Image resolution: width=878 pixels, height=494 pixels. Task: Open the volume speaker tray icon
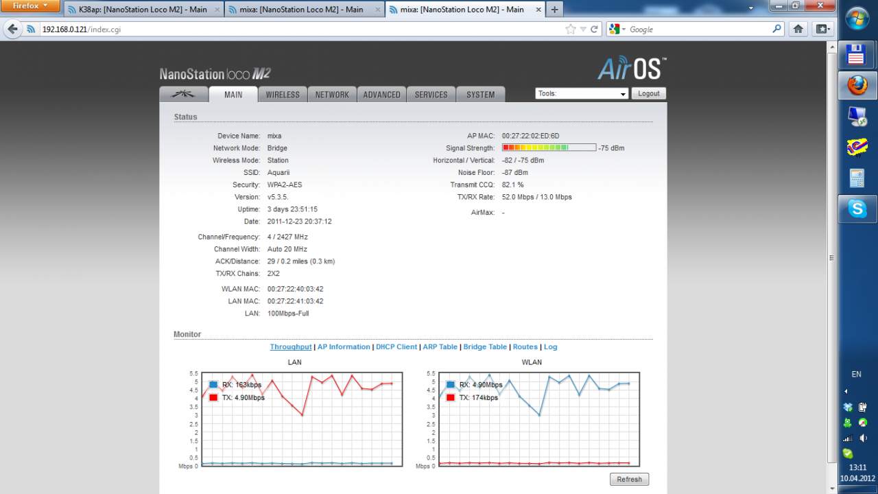863,438
